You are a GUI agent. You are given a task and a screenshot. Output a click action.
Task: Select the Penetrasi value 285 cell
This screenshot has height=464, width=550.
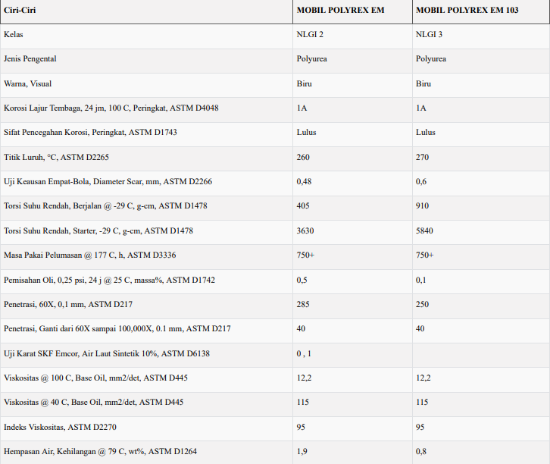303,304
